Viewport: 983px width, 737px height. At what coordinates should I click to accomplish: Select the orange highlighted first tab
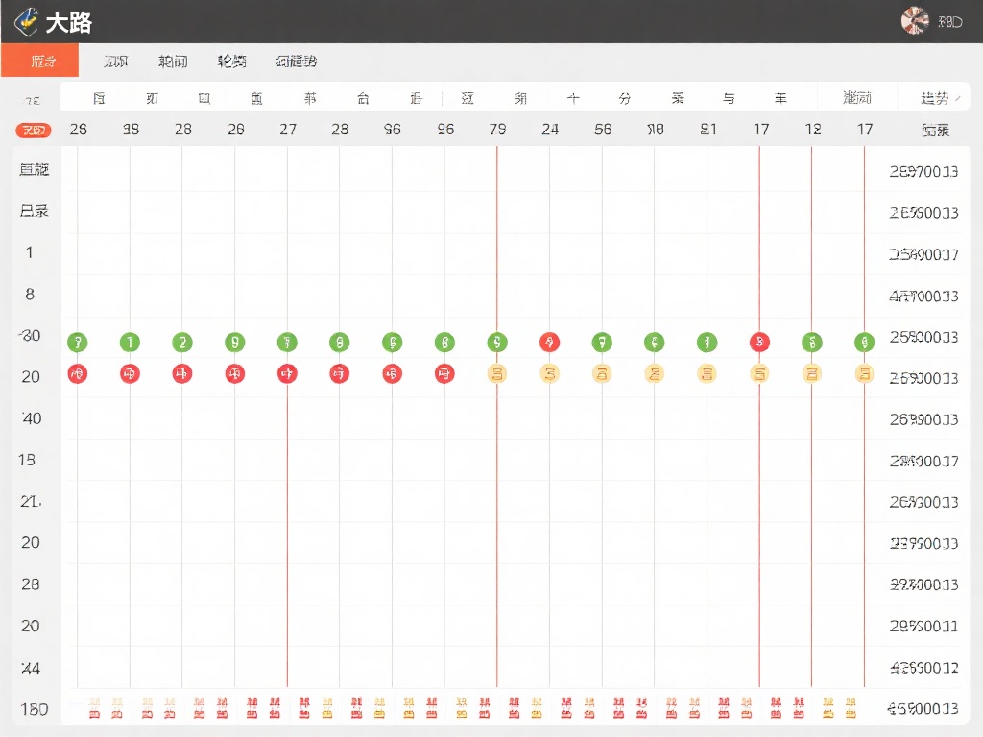(x=39, y=60)
